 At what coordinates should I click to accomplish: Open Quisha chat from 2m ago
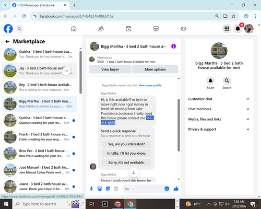coord(39,54)
